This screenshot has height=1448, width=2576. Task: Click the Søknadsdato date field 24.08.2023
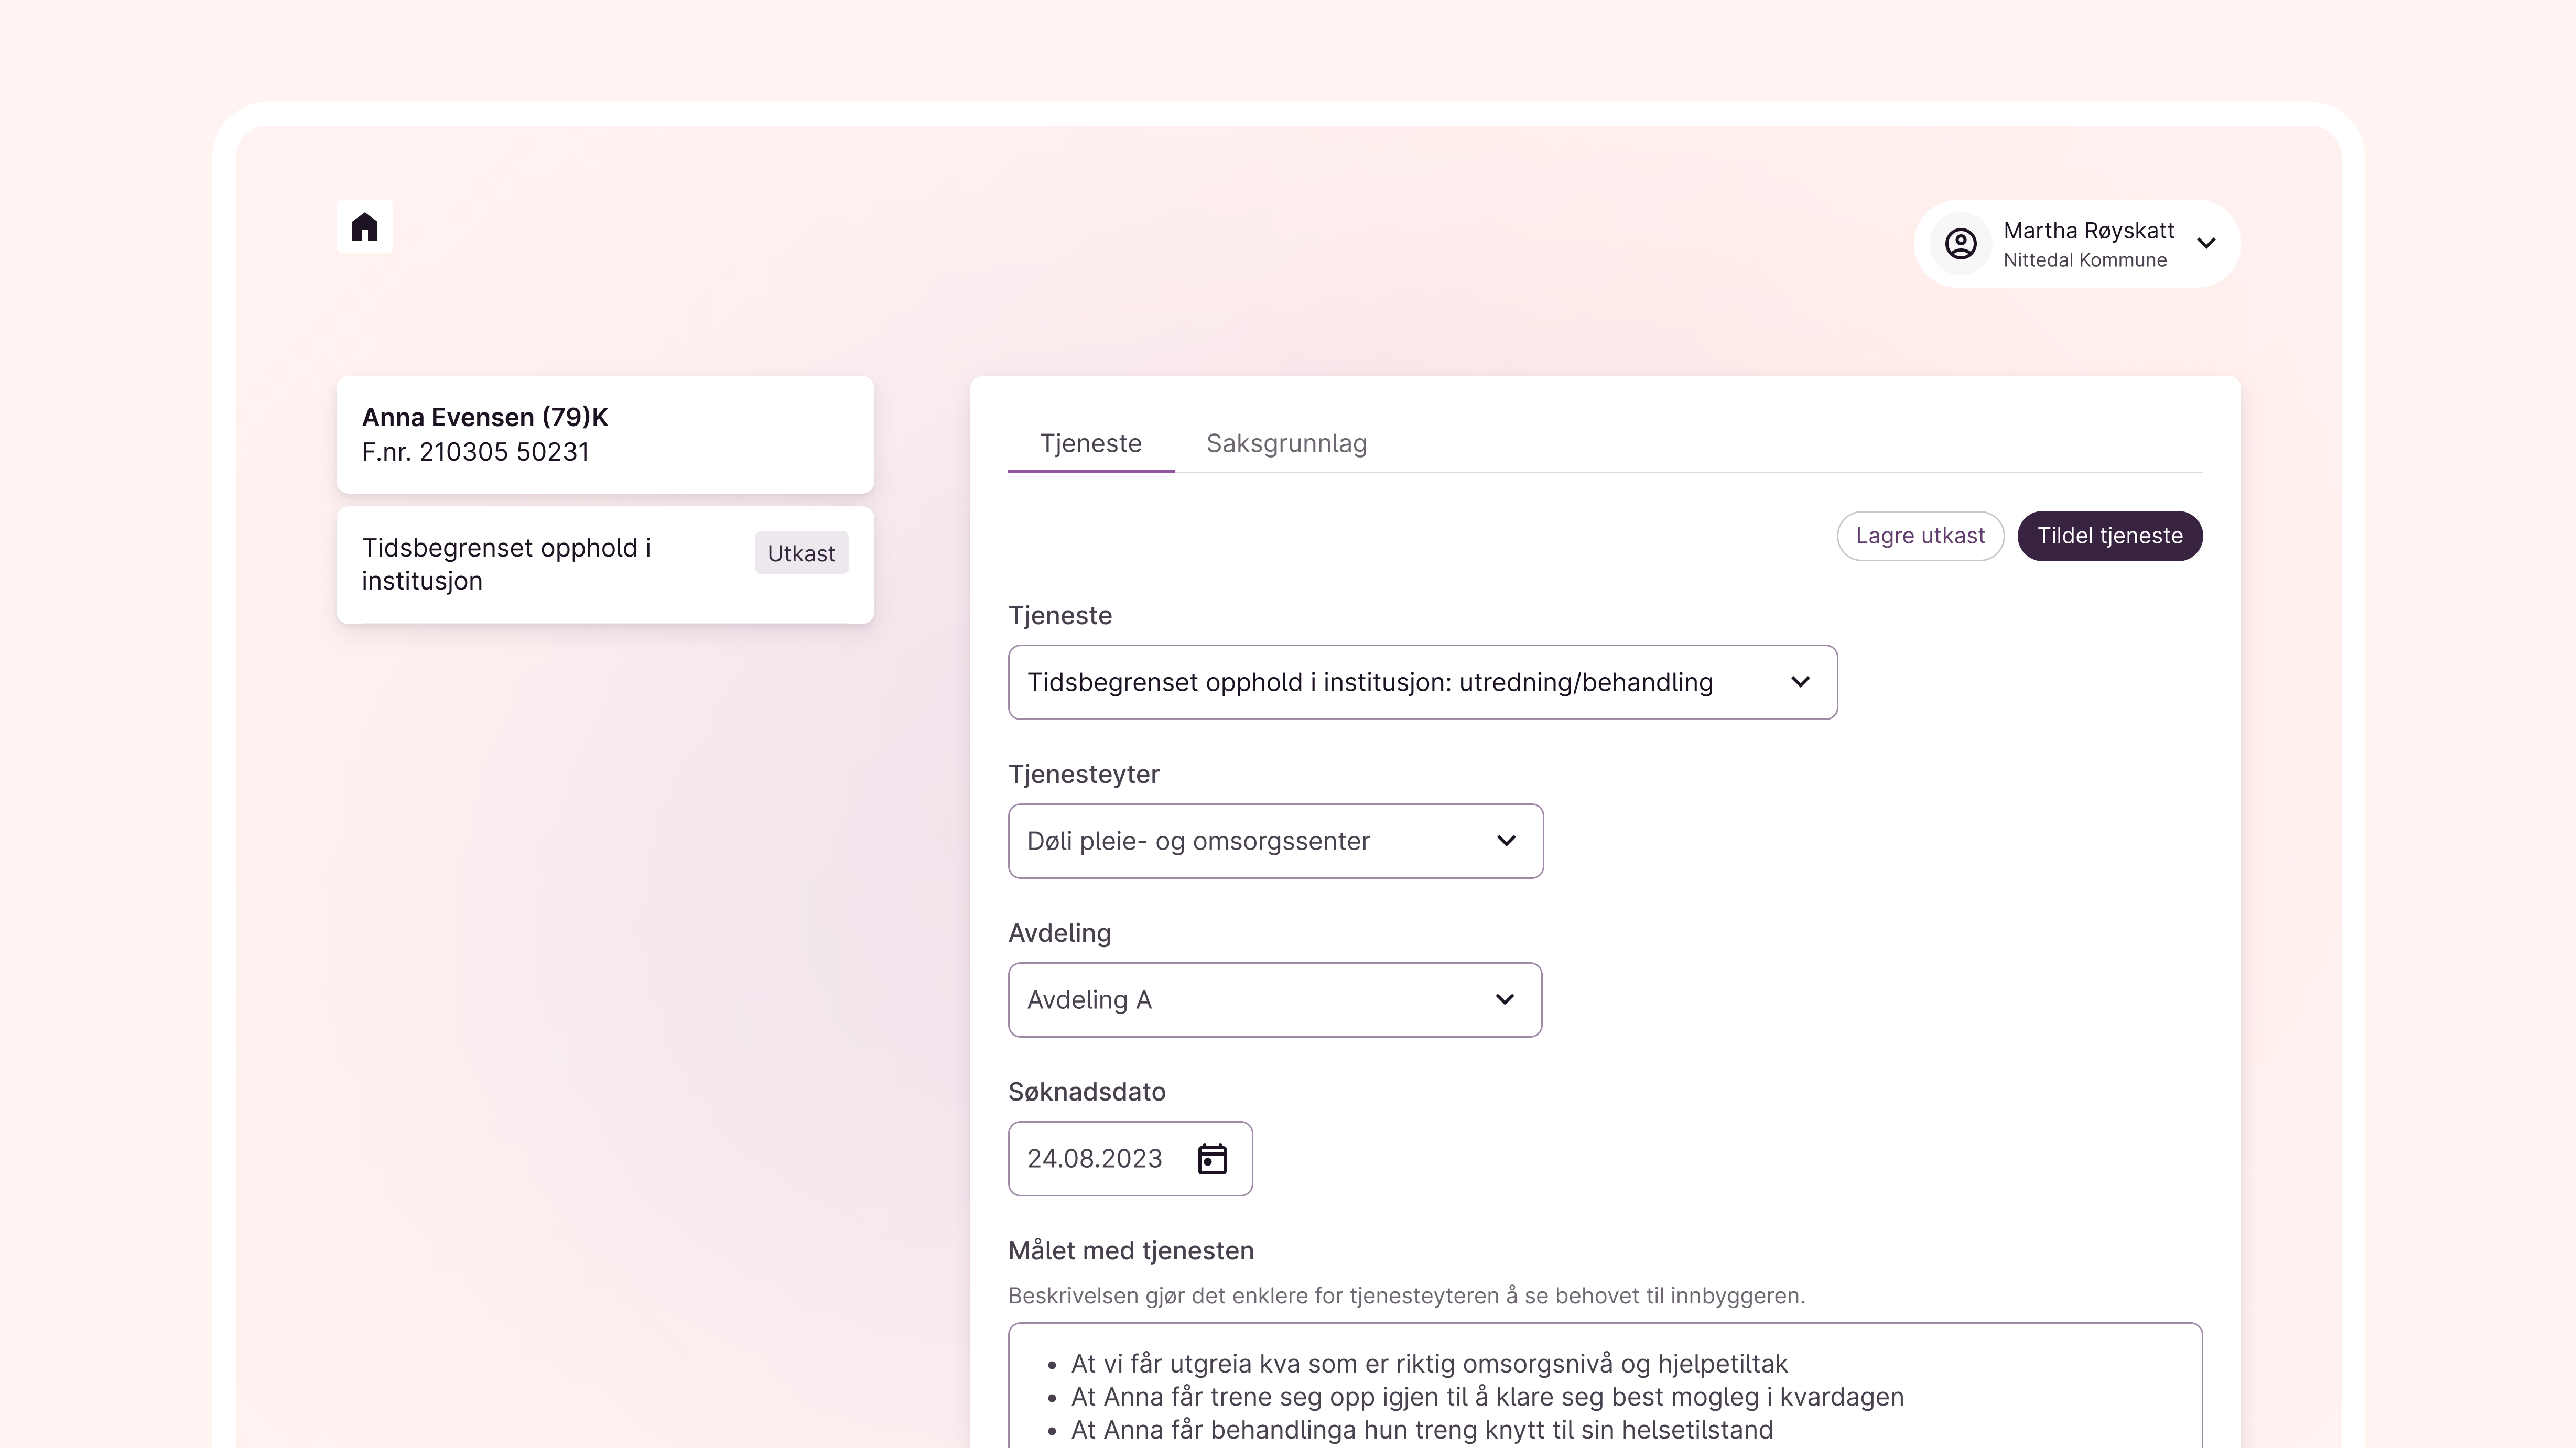pyautogui.click(x=1130, y=1159)
